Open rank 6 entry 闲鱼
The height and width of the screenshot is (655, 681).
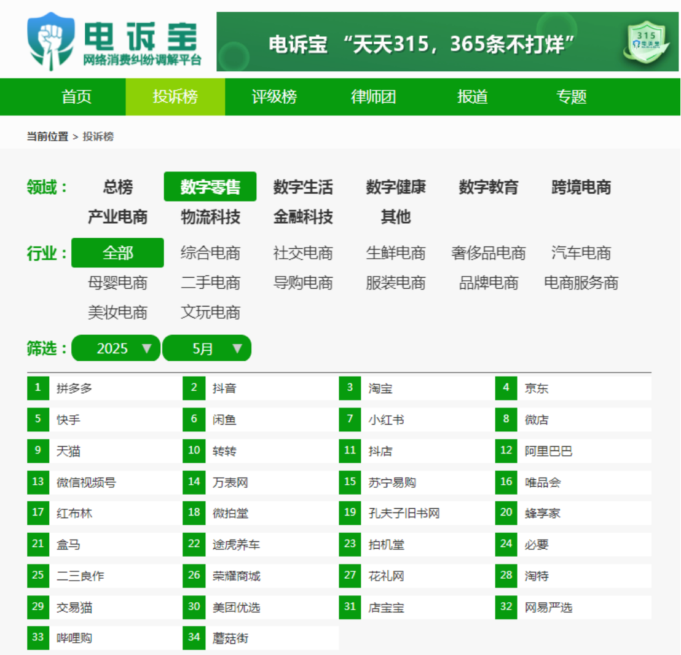pyautogui.click(x=261, y=419)
